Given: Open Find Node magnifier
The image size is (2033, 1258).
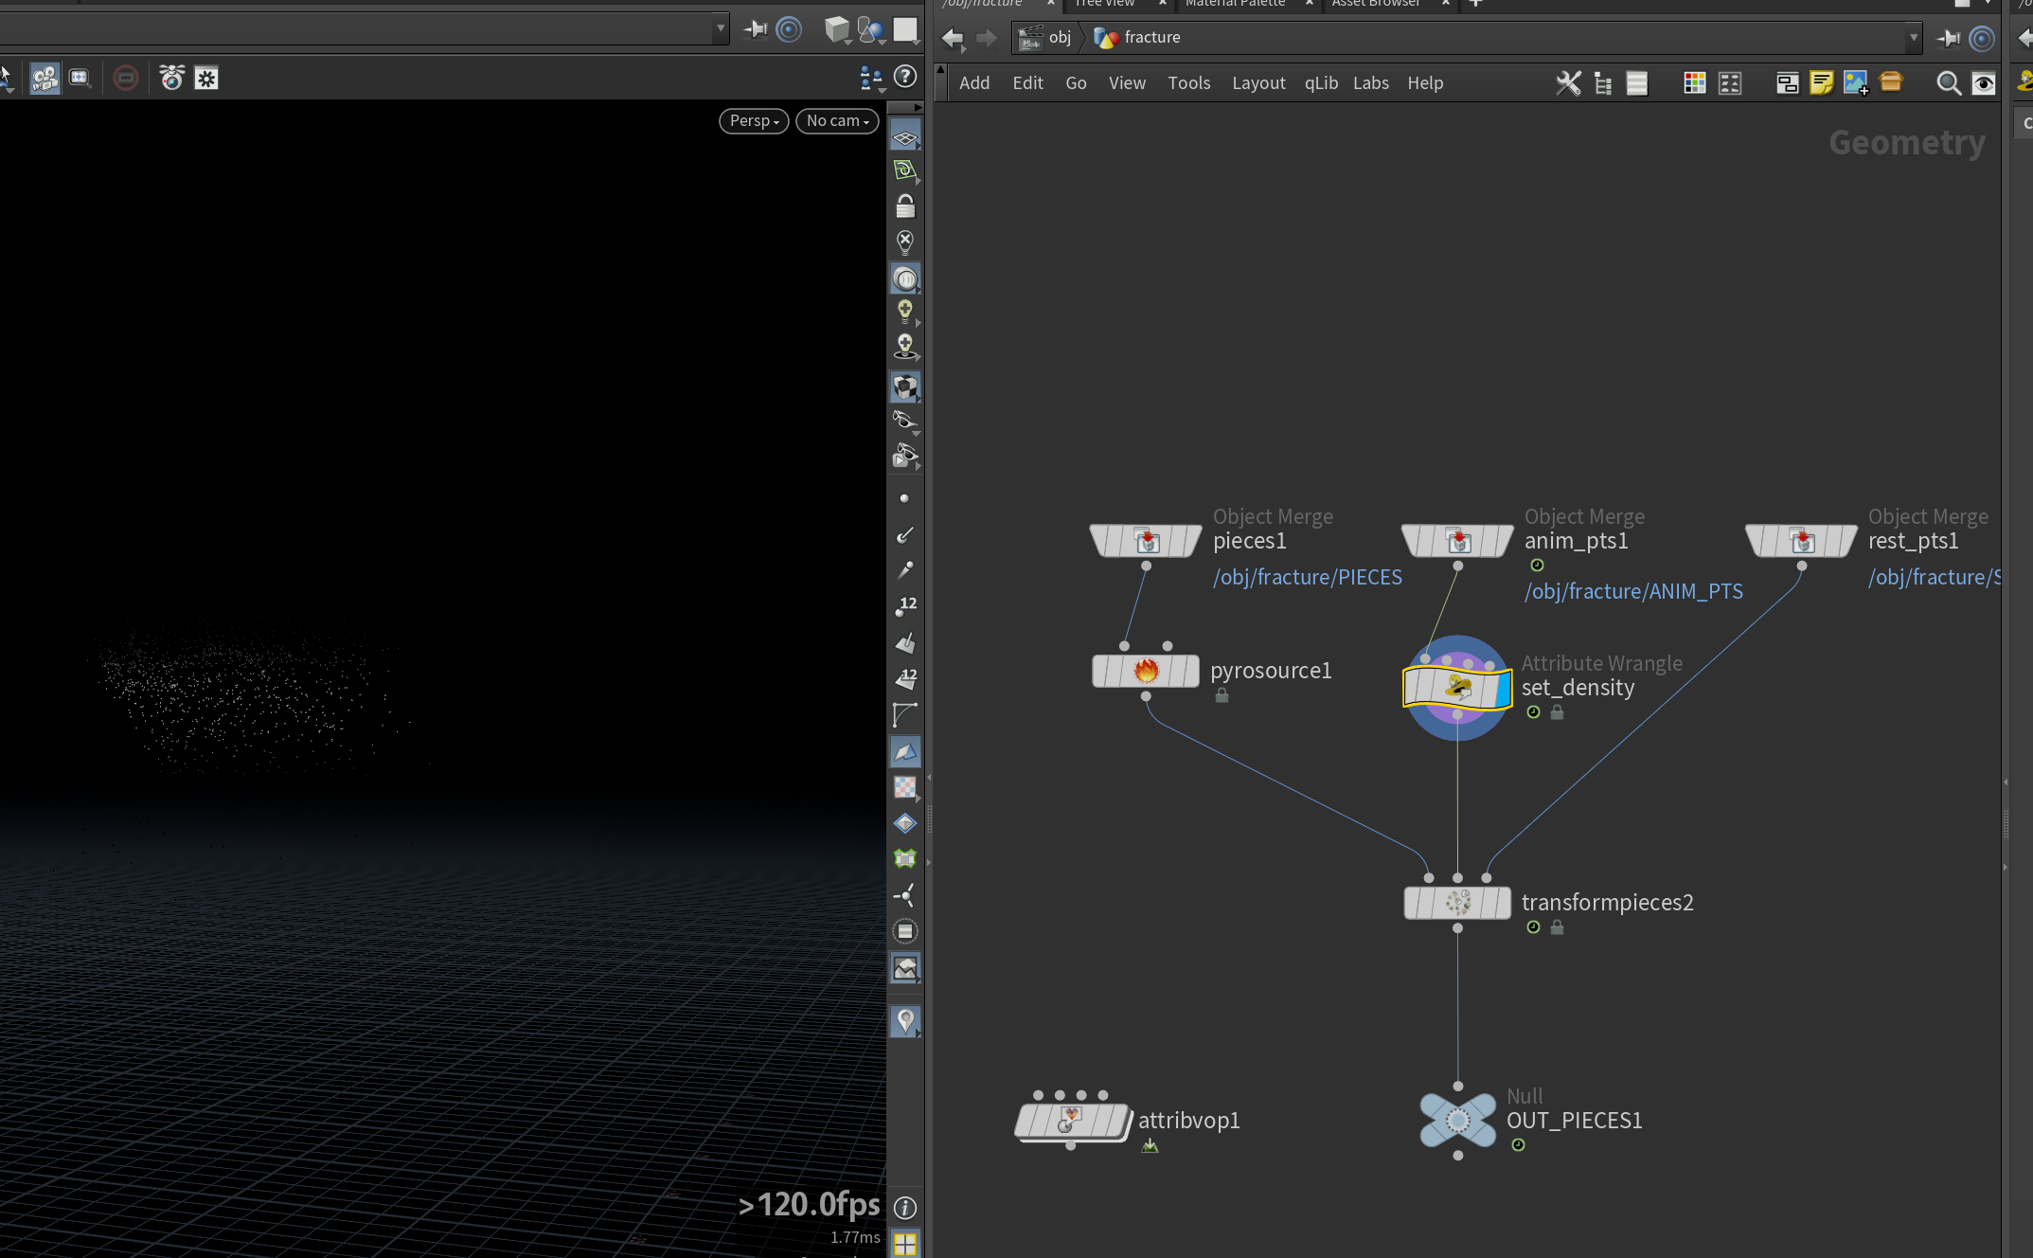Looking at the screenshot, I should [1949, 83].
